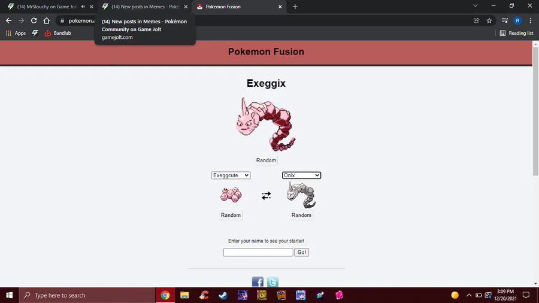The image size is (539, 303).
Task: Click the Pokemon Fusion header title
Action: tap(266, 51)
